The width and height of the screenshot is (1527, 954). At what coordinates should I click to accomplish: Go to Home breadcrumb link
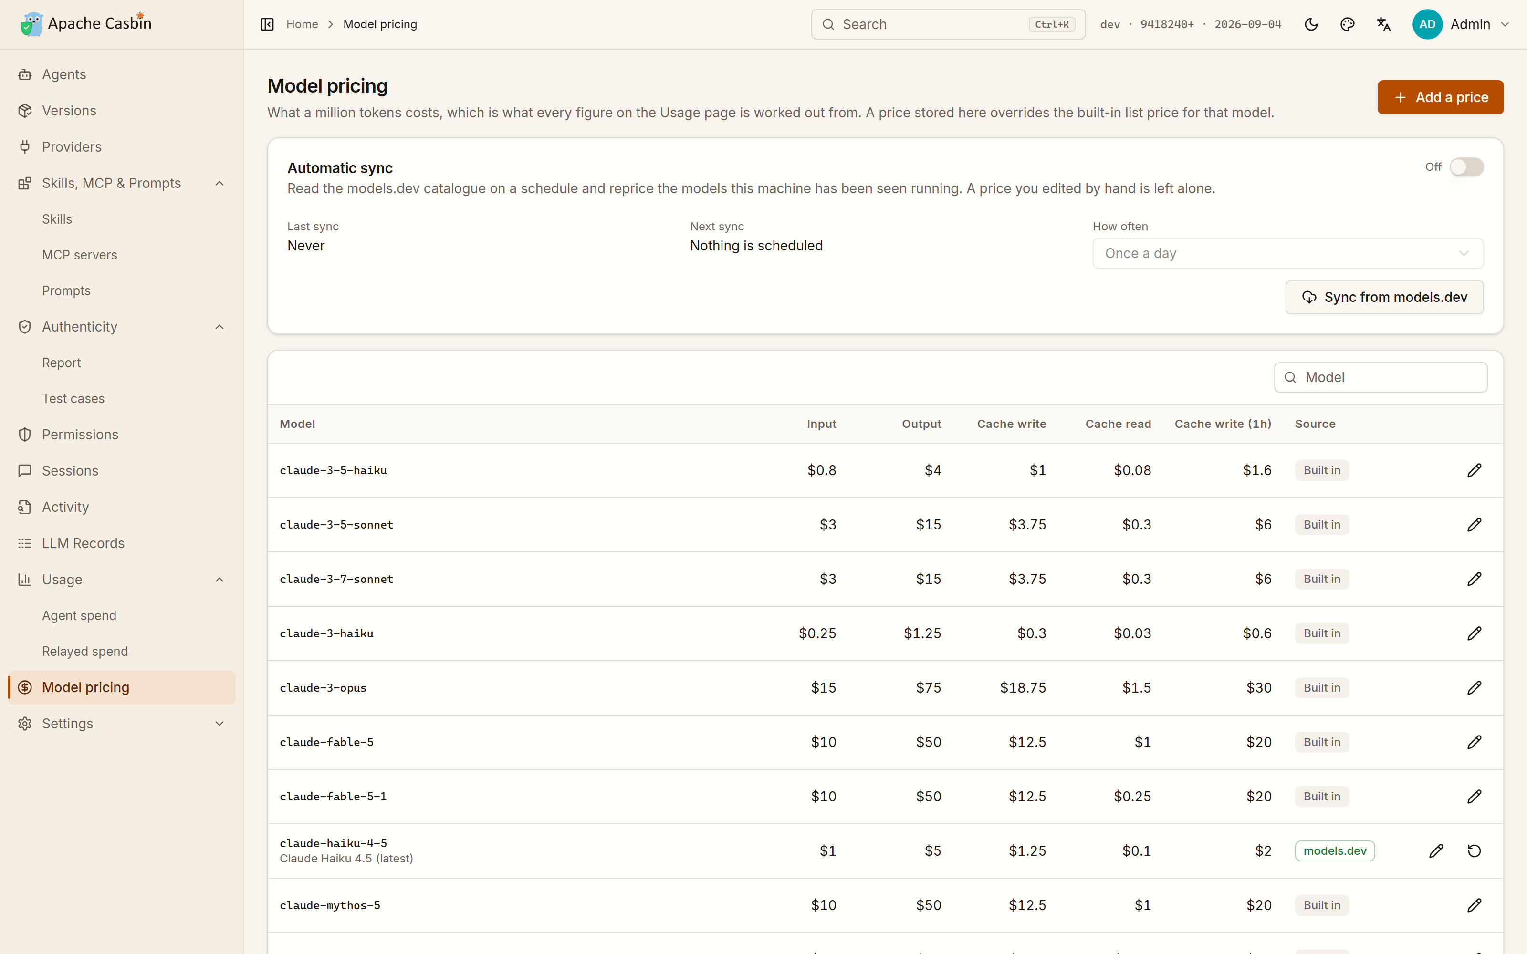click(302, 24)
